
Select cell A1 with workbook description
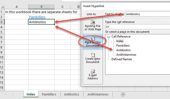[16, 12]
